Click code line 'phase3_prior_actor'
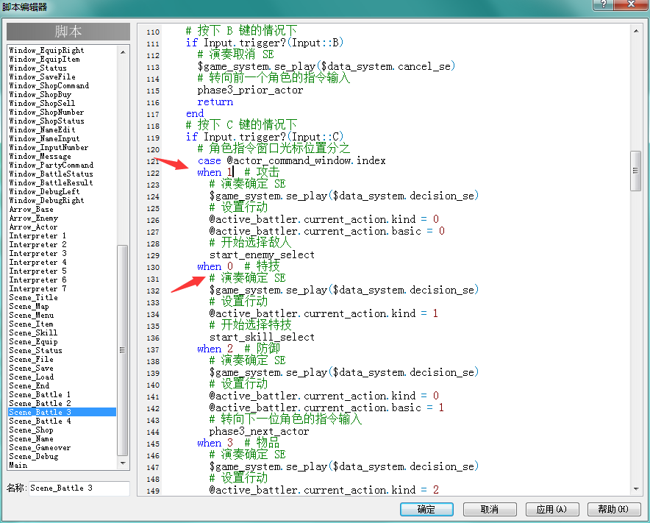 (251, 90)
